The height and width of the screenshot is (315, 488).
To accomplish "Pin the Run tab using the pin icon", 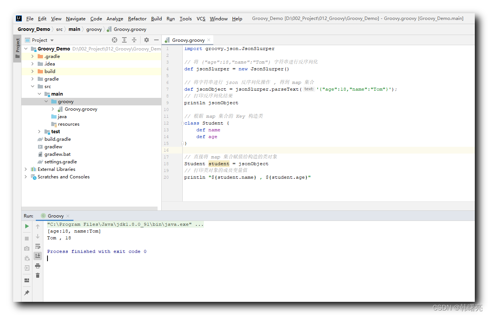I will pyautogui.click(x=26, y=292).
